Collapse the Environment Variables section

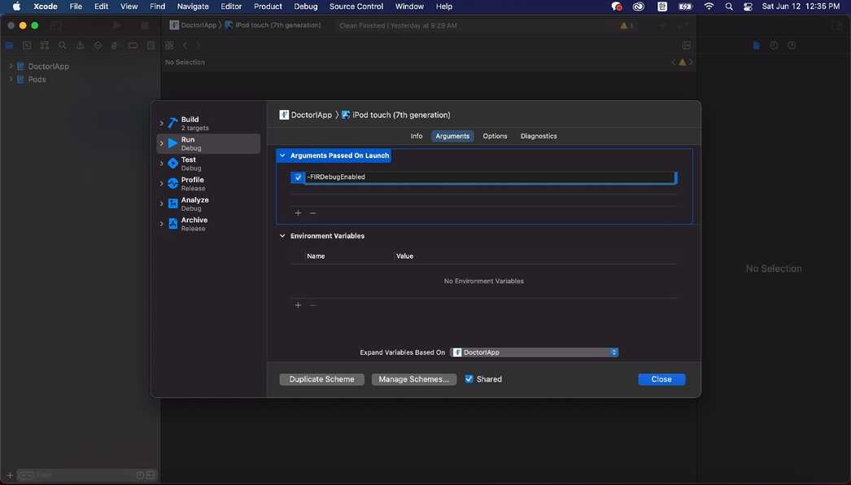(282, 236)
